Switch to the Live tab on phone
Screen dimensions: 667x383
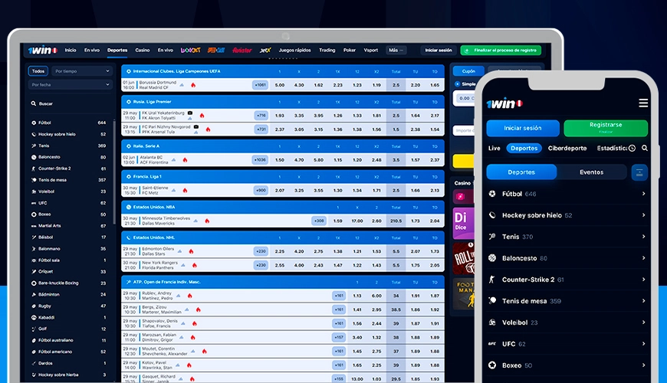pos(495,148)
